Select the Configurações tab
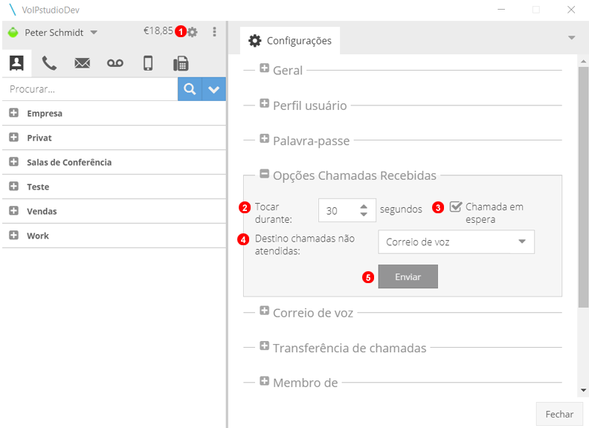The height and width of the screenshot is (428, 589). click(x=290, y=41)
